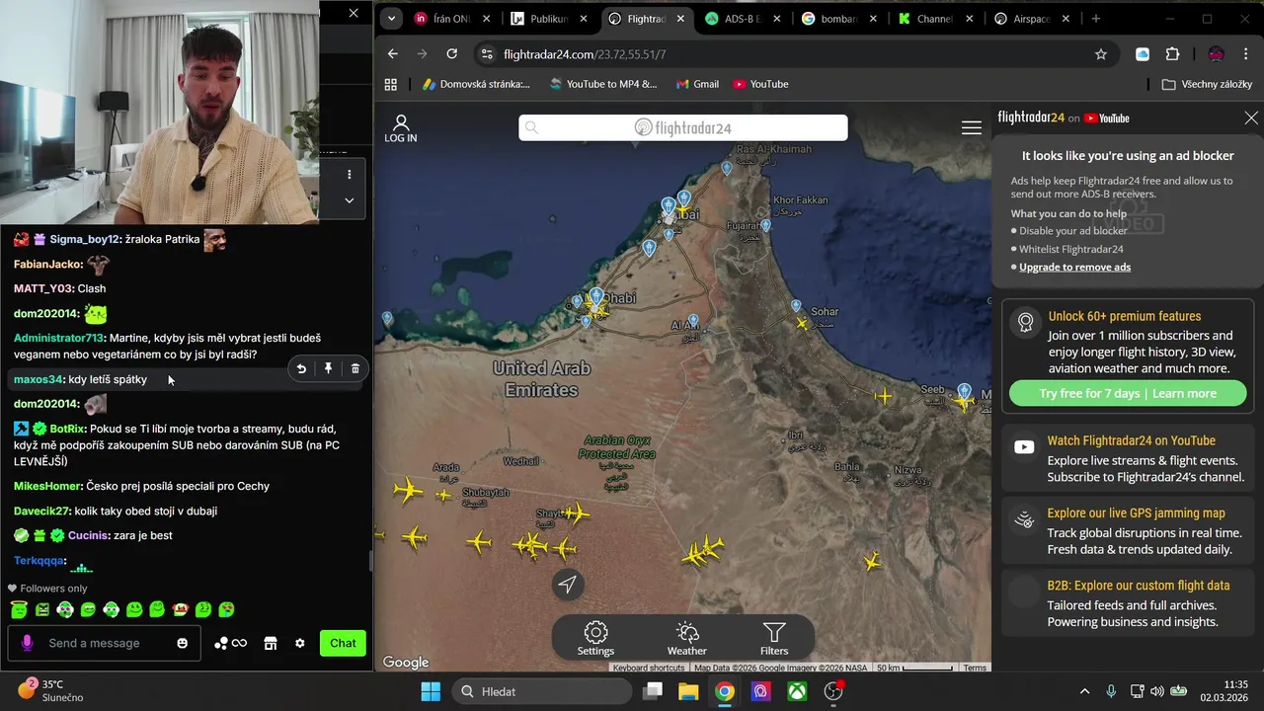Open Watch Flightradar24 on YouTube card
1264x711 pixels.
1128,458
